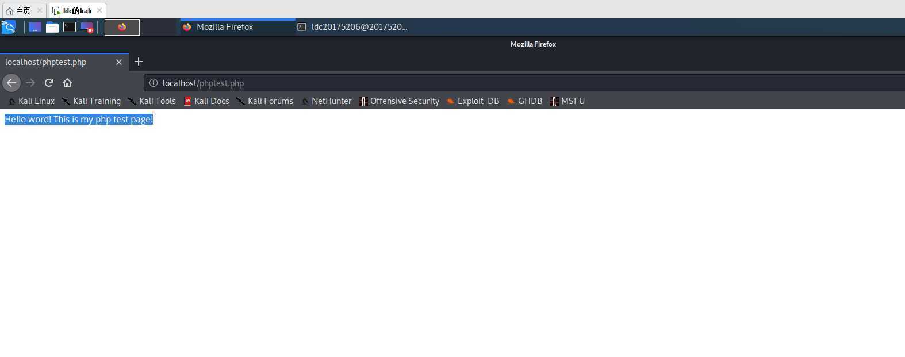Switch to ldc20175206 terminal taskbar window
The image size is (905, 357).
[352, 27]
